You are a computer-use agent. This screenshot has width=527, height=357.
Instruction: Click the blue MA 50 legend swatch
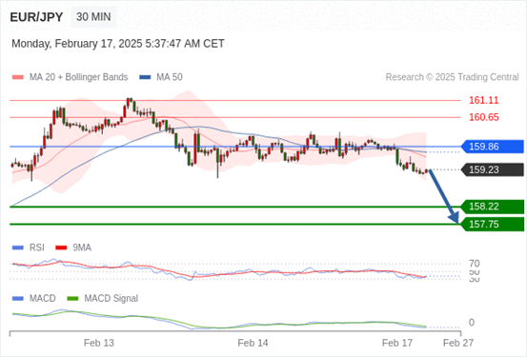click(145, 77)
